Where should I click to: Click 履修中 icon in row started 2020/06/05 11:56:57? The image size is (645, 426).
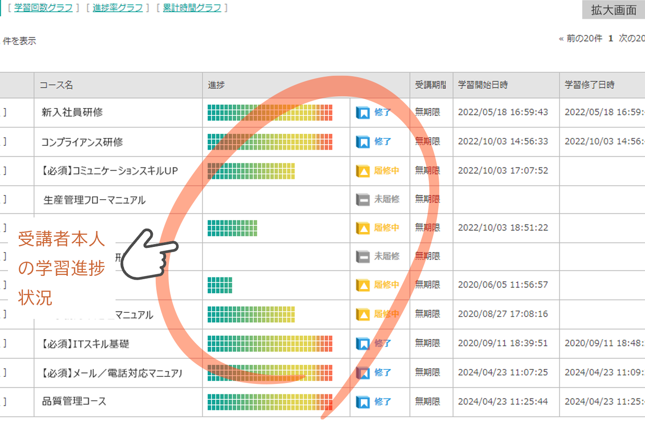(362, 285)
